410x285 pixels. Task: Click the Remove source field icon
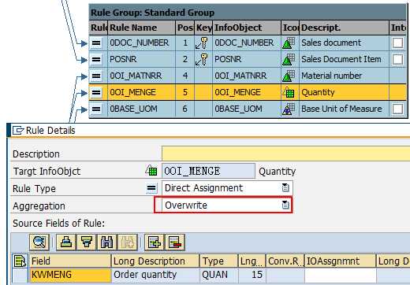click(175, 242)
